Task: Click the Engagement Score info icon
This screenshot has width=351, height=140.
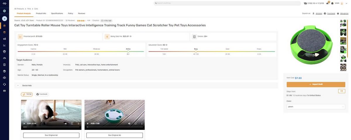Action: 37,45
